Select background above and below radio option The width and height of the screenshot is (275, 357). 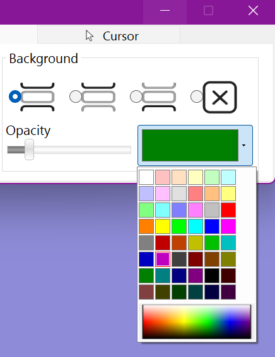[15, 97]
